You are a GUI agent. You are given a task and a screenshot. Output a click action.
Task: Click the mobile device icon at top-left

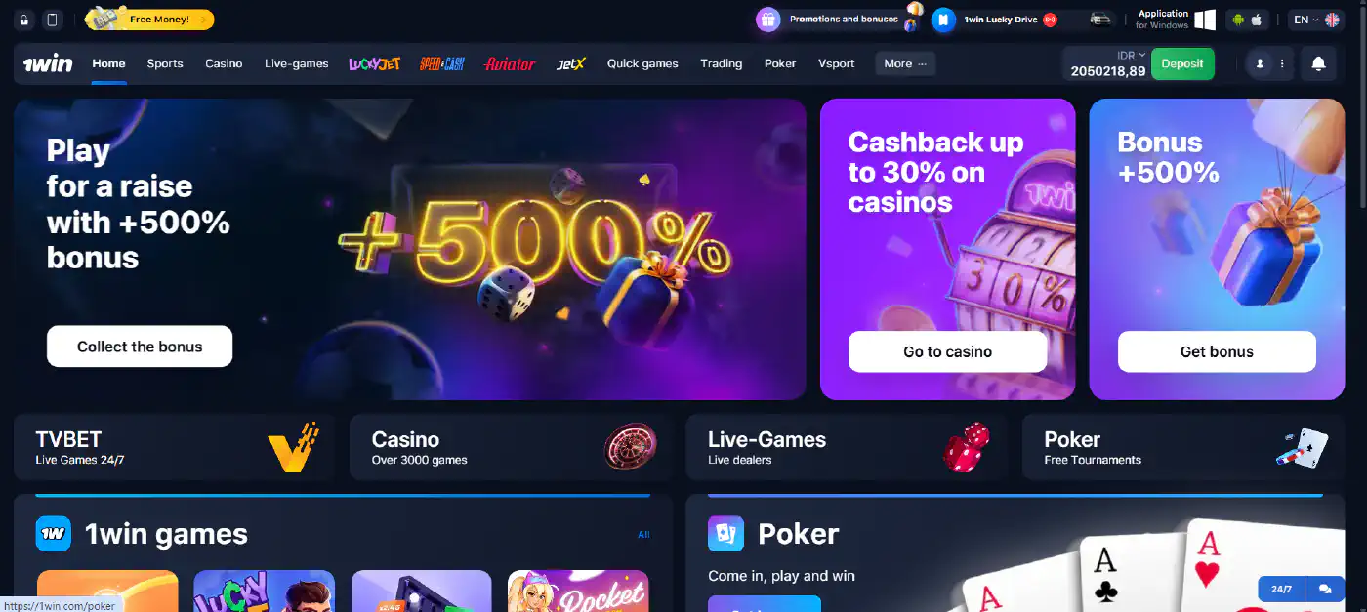click(52, 20)
